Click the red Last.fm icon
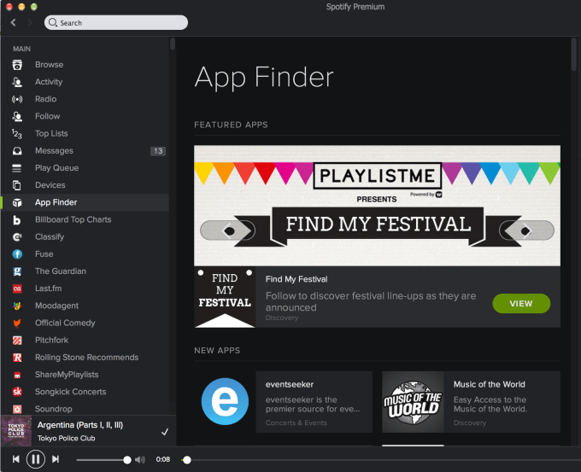The height and width of the screenshot is (472, 581). pos(17,288)
